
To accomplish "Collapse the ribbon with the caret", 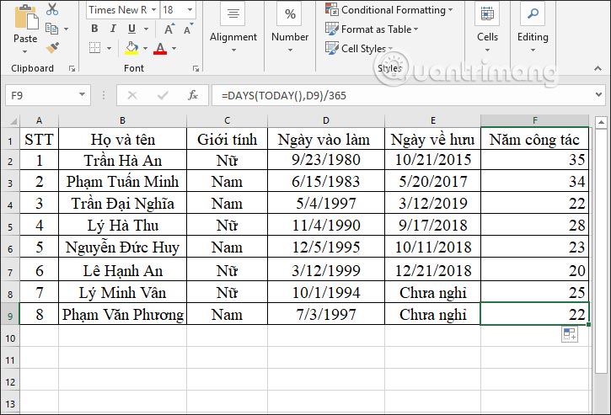I will click(x=598, y=68).
